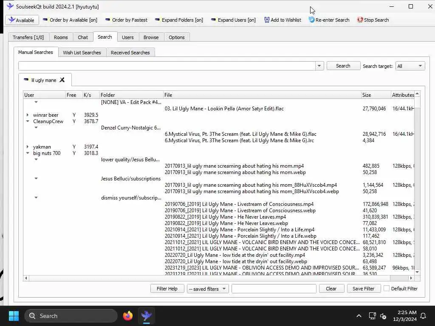
Task: Click the Windows taskbar search box
Action: (x=71, y=316)
